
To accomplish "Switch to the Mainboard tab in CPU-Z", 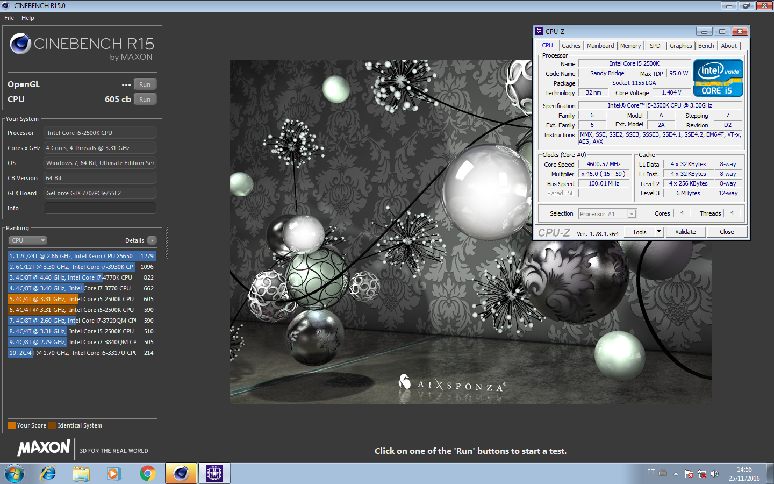I will [x=600, y=46].
